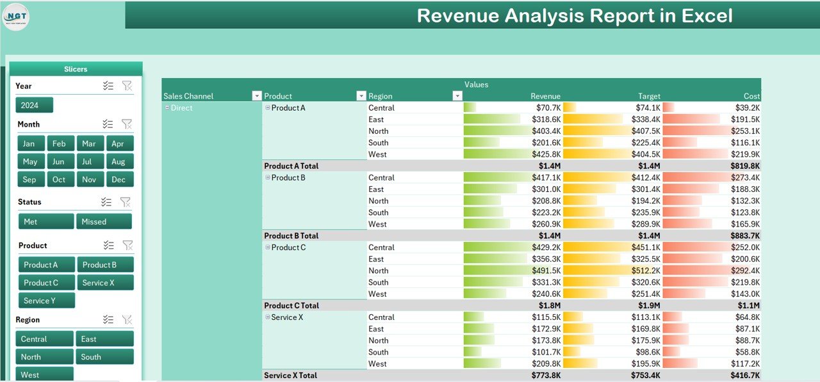This screenshot has width=820, height=382.
Task: Filter by Jun month
Action: (x=60, y=161)
